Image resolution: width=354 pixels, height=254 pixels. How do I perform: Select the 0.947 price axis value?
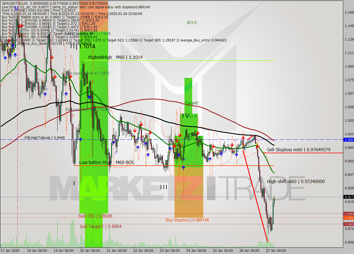point(349,174)
